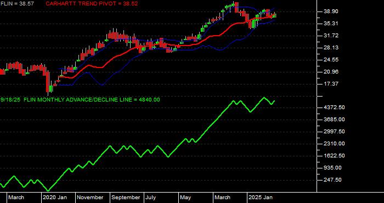384x203 pixels.
Task: Click the 9/18/25 date in indicator title
Action: click(10, 100)
